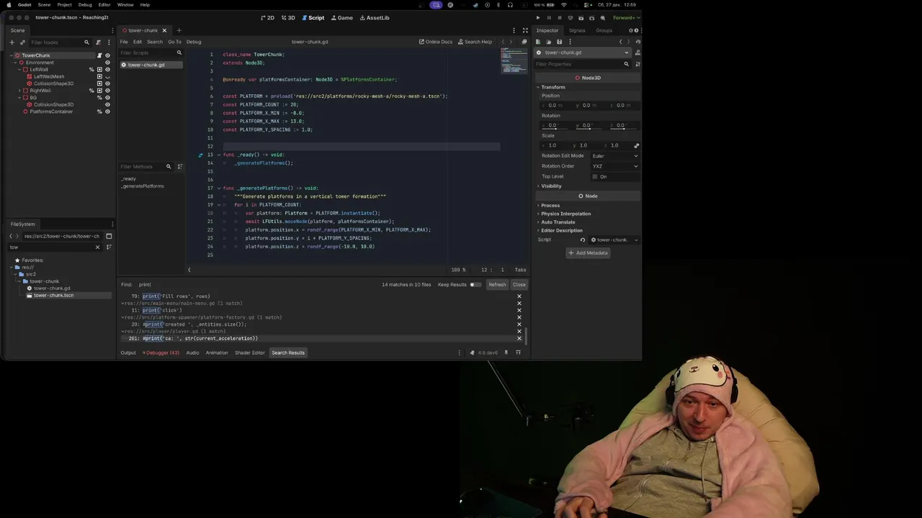Switch to the AssetLib workspace
The height and width of the screenshot is (518, 922).
(x=375, y=17)
